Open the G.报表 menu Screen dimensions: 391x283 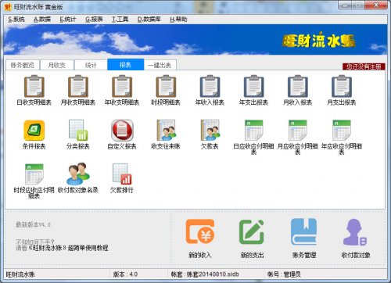(94, 20)
